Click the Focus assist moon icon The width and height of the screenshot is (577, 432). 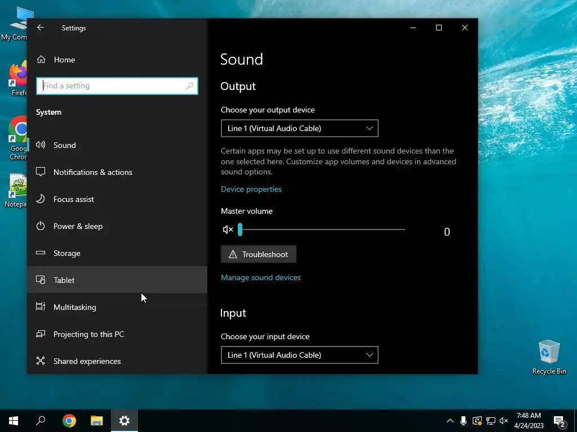[x=41, y=199]
